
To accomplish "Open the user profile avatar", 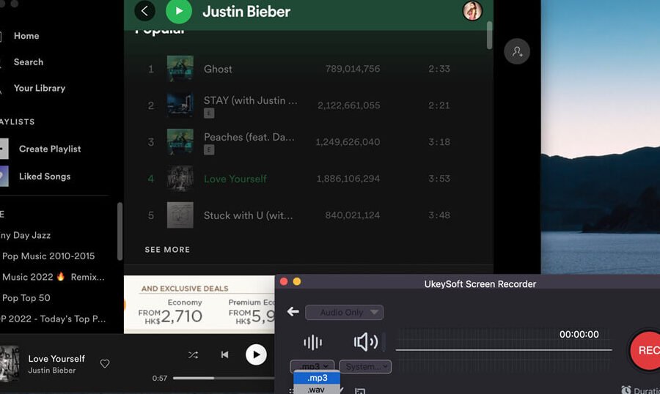I will pyautogui.click(x=472, y=11).
